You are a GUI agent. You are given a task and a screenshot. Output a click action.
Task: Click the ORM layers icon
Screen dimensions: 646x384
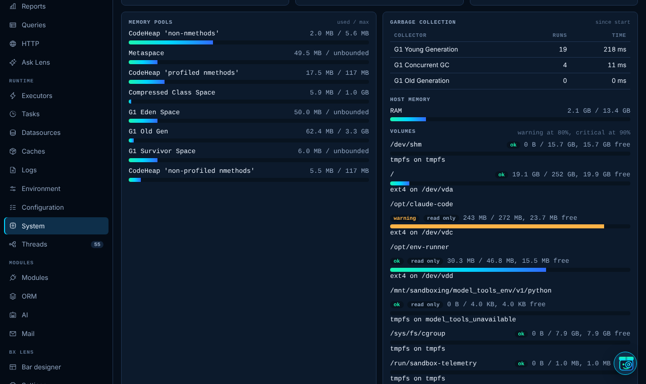click(13, 296)
